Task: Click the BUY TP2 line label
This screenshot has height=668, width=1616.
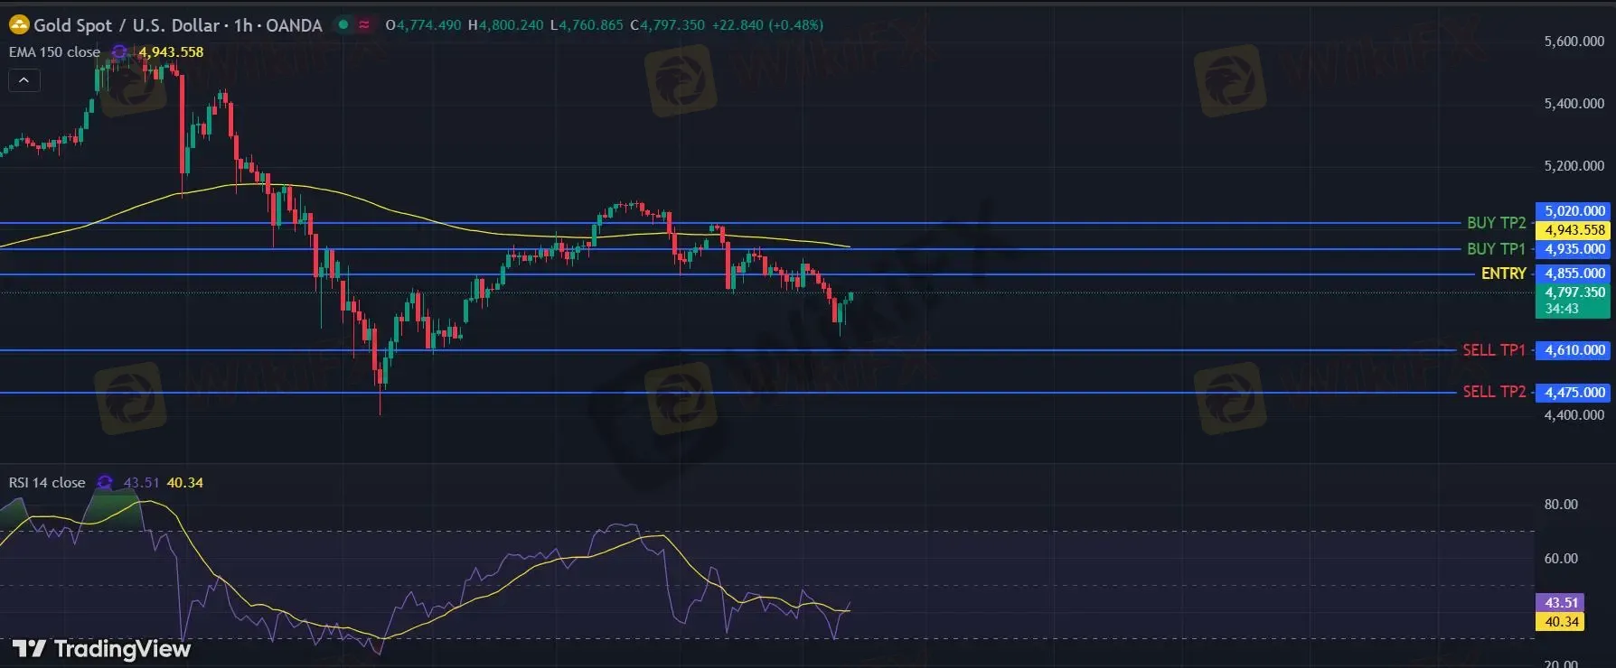Action: tap(1496, 223)
